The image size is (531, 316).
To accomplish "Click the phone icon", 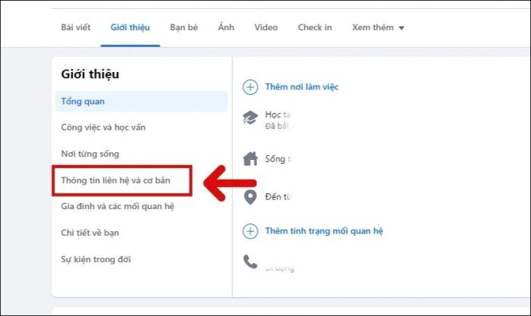I will point(250,261).
